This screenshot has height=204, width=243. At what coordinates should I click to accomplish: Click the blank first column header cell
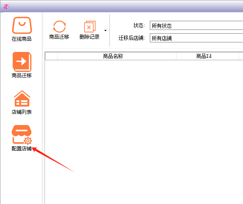(51, 56)
